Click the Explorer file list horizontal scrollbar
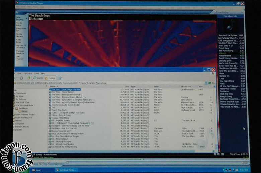The image size is (261, 173). (130, 151)
